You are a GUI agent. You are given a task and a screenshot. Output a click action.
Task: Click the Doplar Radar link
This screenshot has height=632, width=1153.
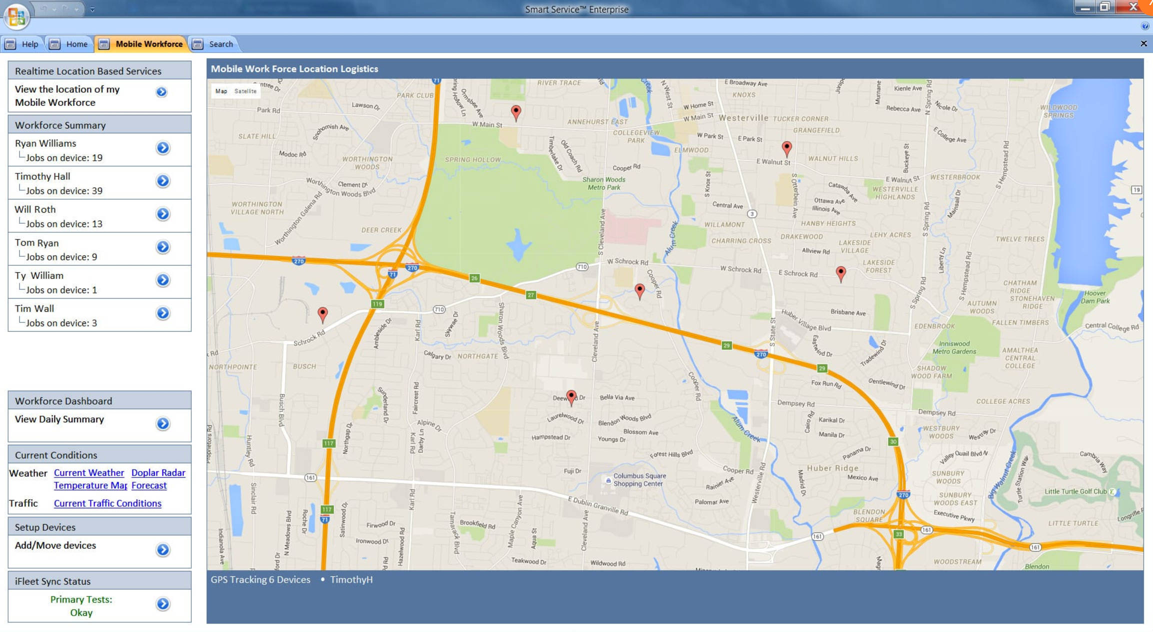(x=158, y=472)
